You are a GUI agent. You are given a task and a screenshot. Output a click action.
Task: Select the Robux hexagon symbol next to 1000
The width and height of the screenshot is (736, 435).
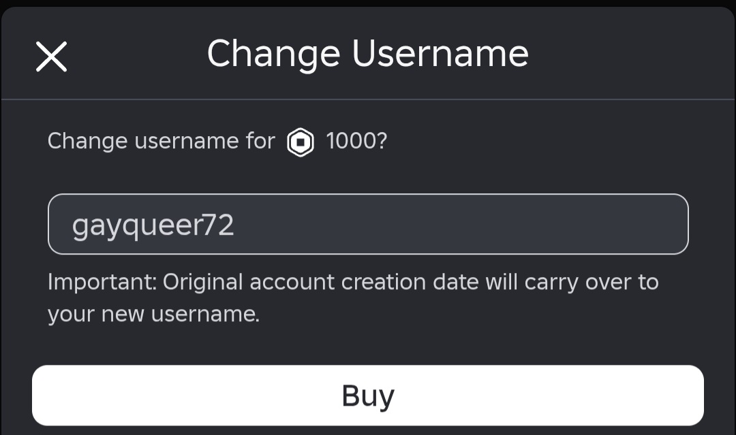coord(300,142)
